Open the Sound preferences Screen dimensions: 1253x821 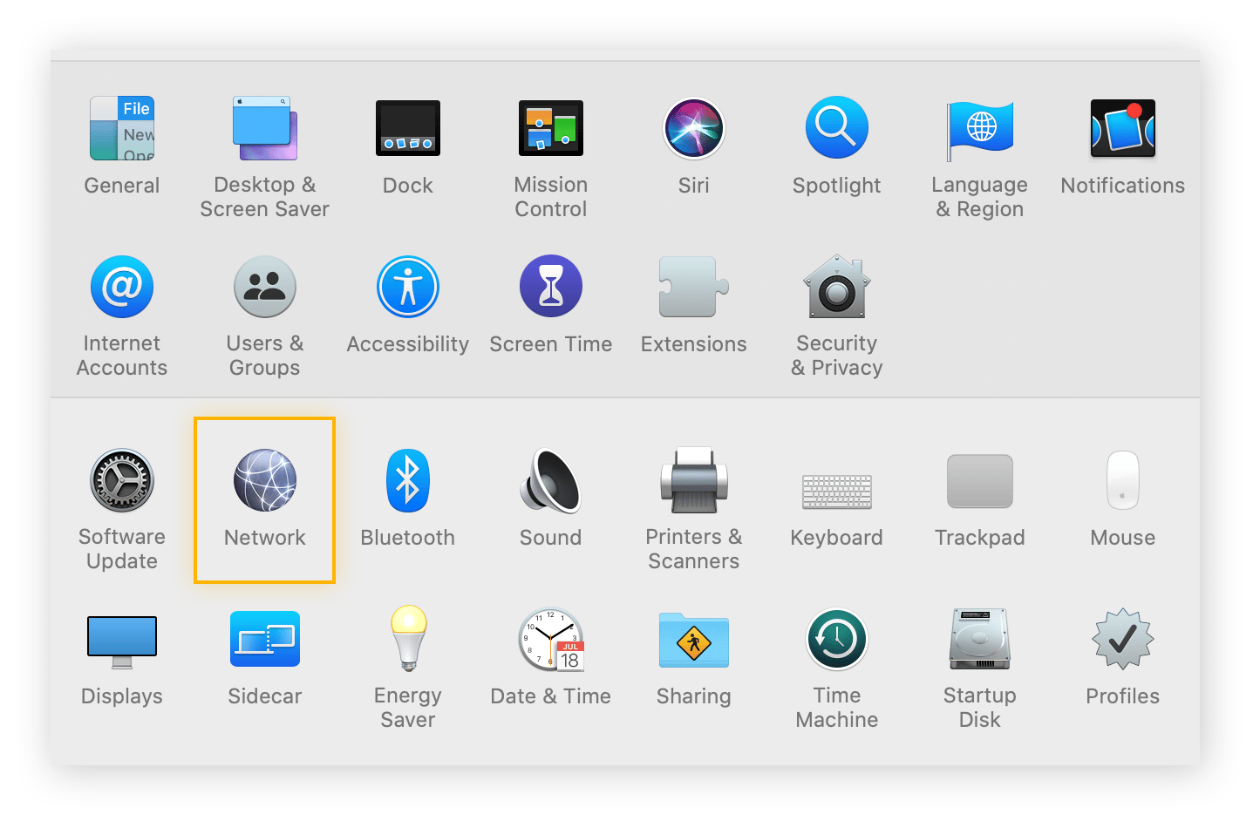click(x=550, y=480)
